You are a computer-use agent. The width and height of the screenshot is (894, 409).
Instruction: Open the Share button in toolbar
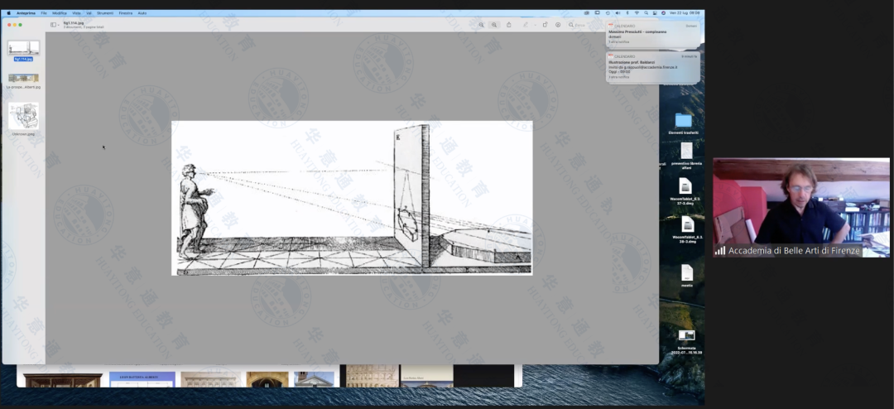pyautogui.click(x=508, y=25)
